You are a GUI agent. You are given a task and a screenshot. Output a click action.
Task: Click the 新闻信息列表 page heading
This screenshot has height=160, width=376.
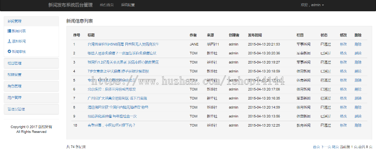point(80,21)
